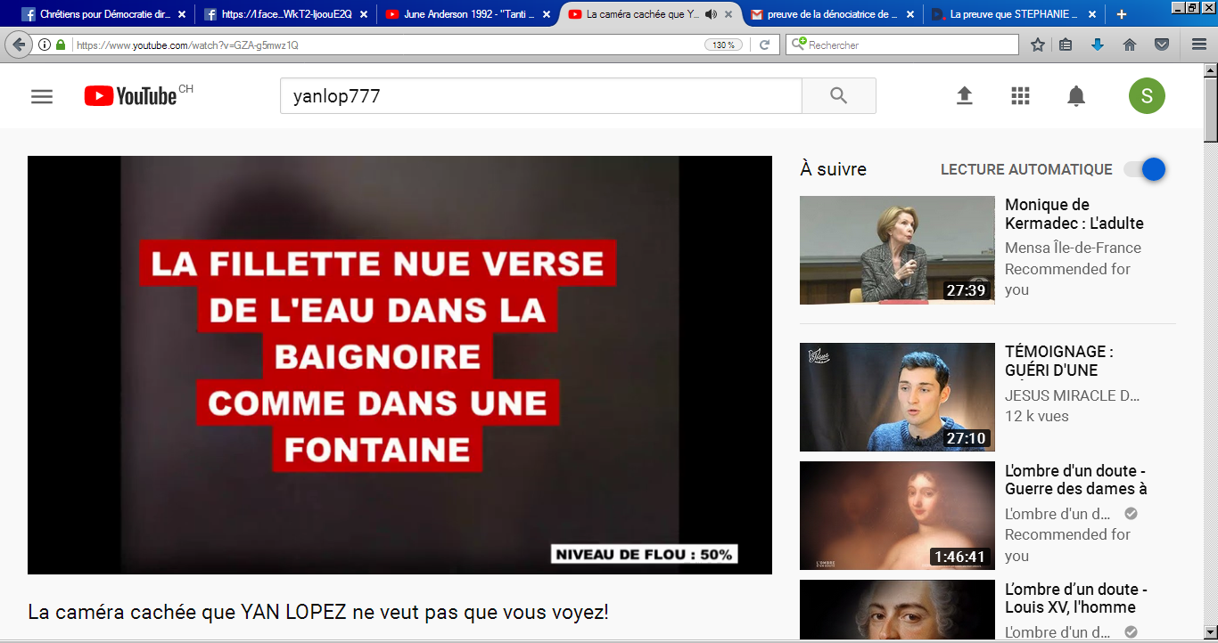Viewport: 1218px width, 643px height.
Task: Open 'TÉMOIGNAGE : GUÉRI D'UNE' video title
Action: [1058, 361]
